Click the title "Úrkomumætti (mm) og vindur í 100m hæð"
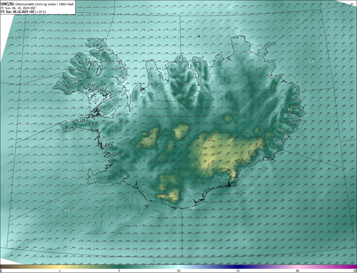 point(45,4)
